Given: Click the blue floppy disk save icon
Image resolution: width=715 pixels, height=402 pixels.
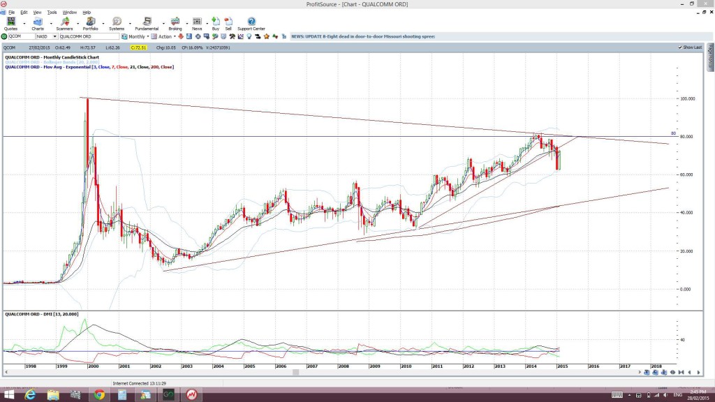Looking at the screenshot, I should [189, 36].
